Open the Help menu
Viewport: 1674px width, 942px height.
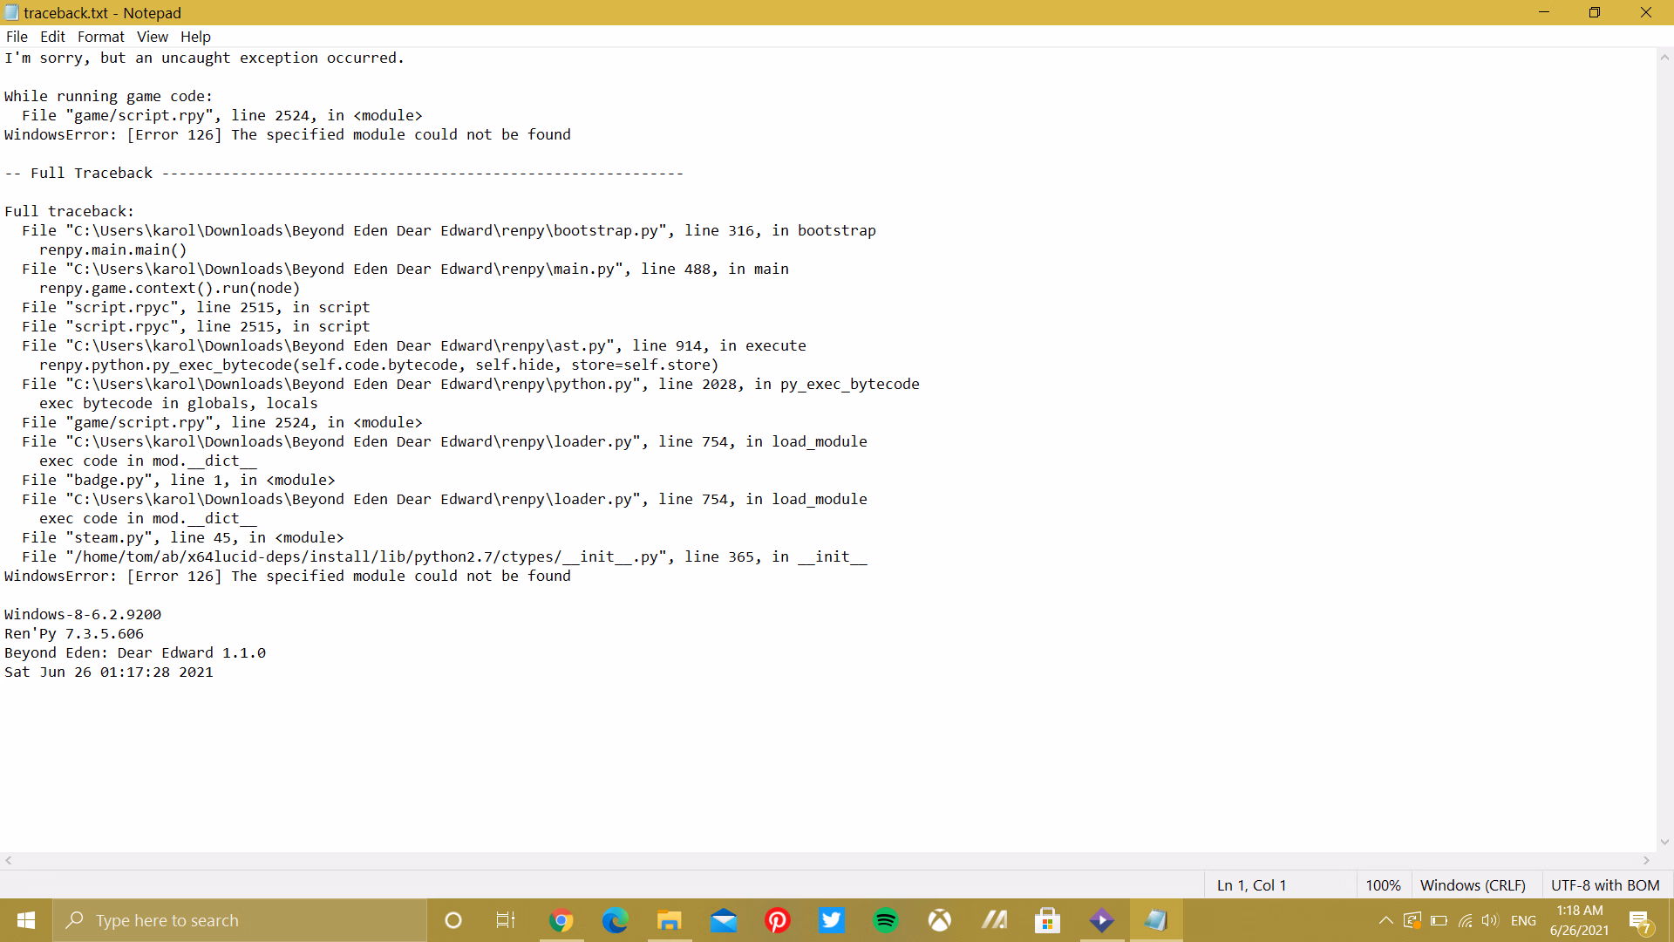(x=195, y=37)
